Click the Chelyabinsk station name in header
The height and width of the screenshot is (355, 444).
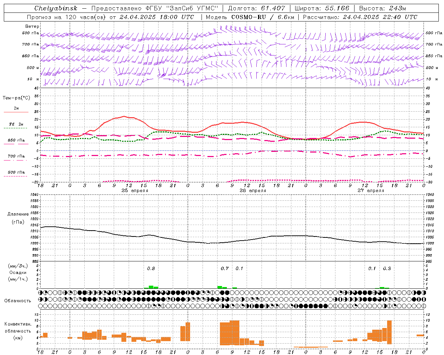[x=56, y=8]
